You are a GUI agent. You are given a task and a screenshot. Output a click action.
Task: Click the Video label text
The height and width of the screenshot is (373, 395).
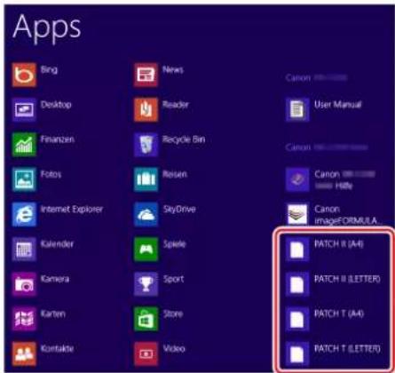[174, 349]
